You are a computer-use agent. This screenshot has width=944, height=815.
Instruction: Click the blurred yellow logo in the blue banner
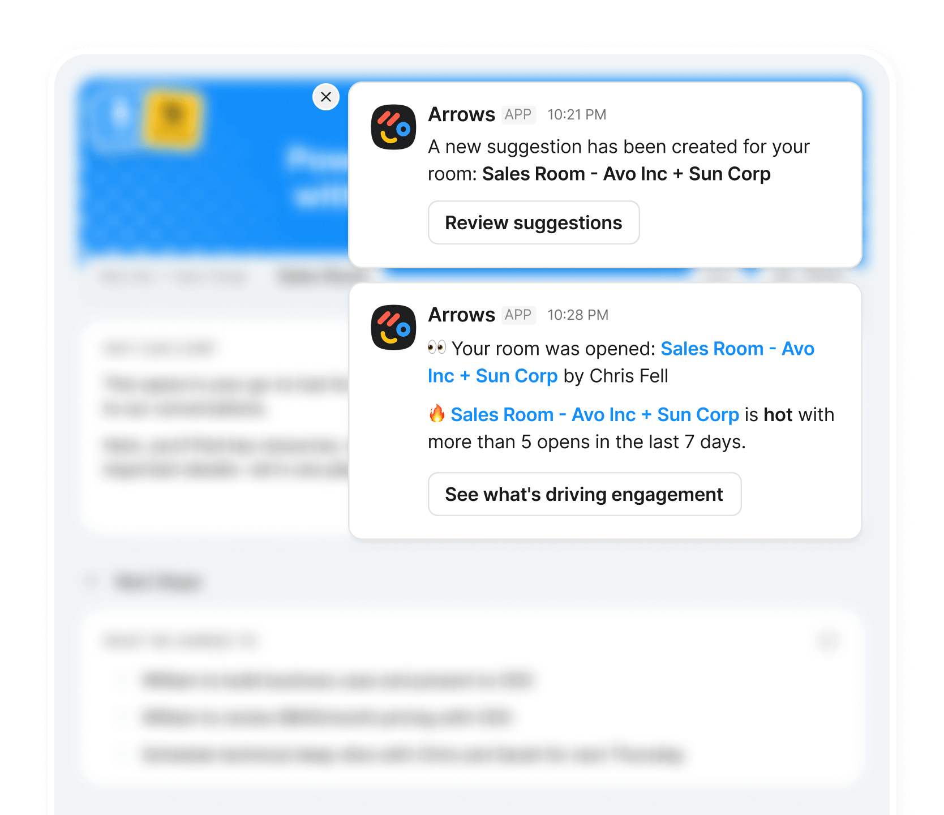[x=172, y=119]
